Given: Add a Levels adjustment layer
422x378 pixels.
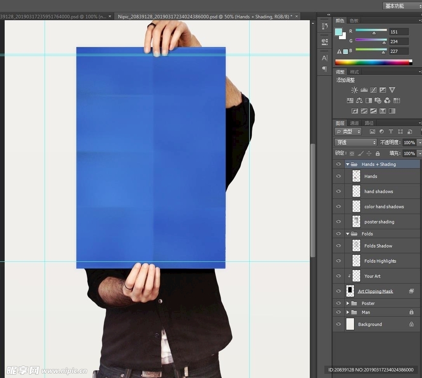Looking at the screenshot, I should (x=364, y=90).
